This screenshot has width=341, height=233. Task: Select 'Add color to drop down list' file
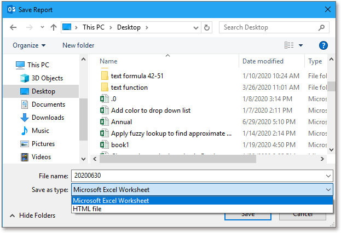151,110
